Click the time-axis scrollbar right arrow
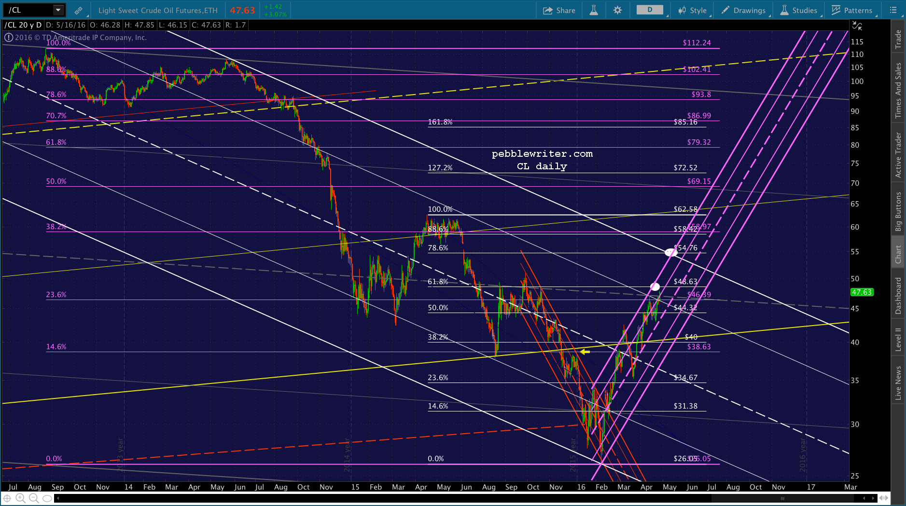Image resolution: width=906 pixels, height=506 pixels. click(x=873, y=498)
